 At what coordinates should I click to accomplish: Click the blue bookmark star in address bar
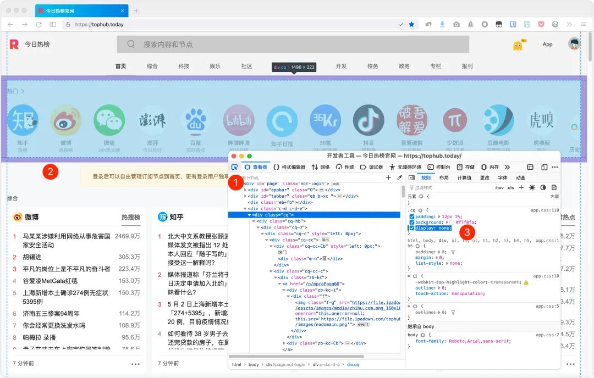tap(411, 24)
